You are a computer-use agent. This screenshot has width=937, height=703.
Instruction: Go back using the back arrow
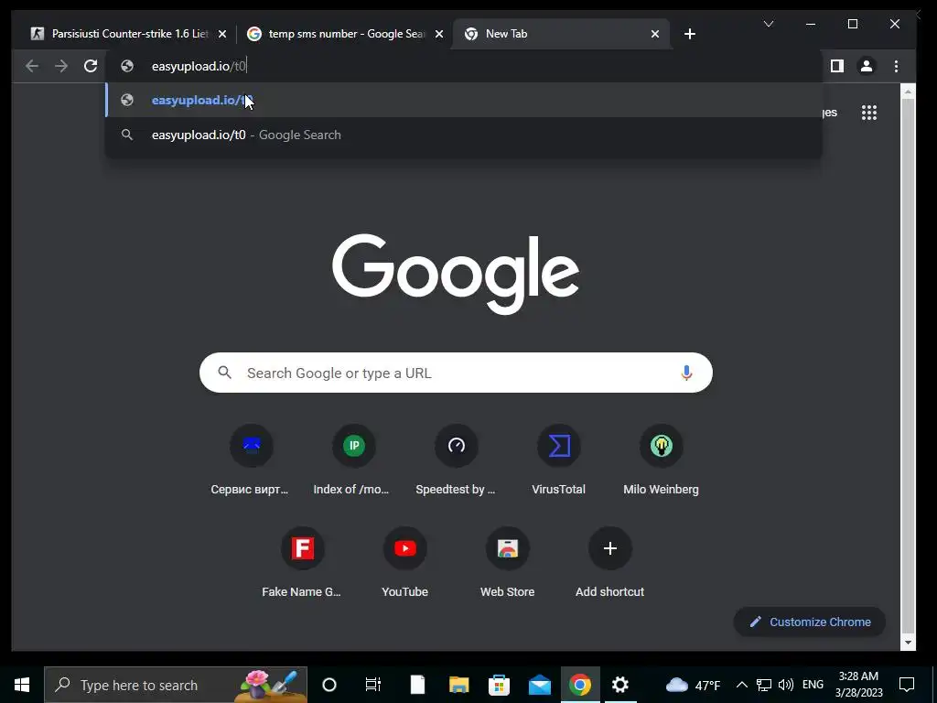click(x=32, y=66)
